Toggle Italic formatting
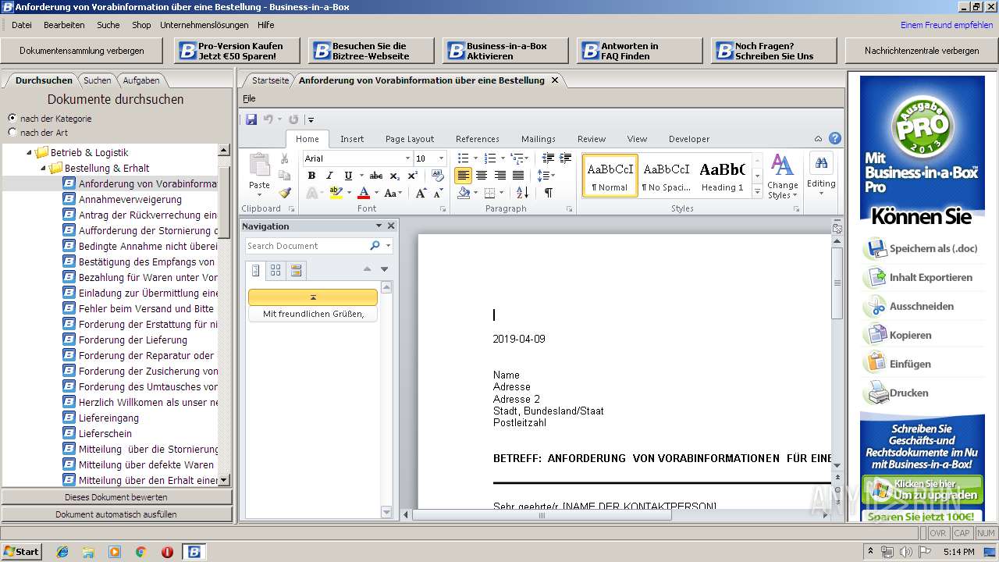The image size is (999, 562). point(329,176)
